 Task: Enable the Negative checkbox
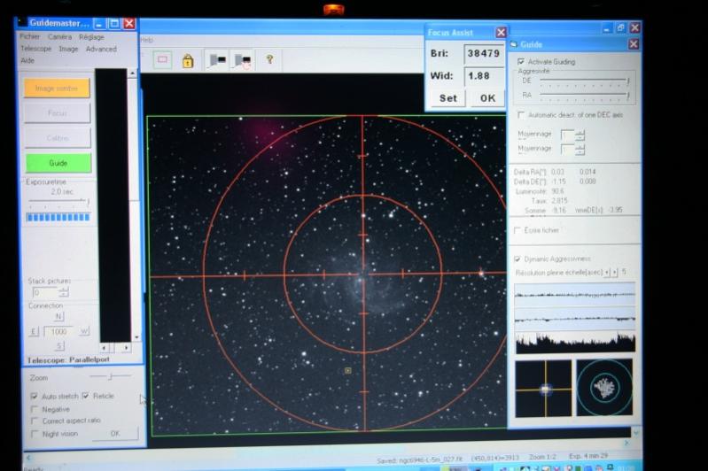point(35,409)
